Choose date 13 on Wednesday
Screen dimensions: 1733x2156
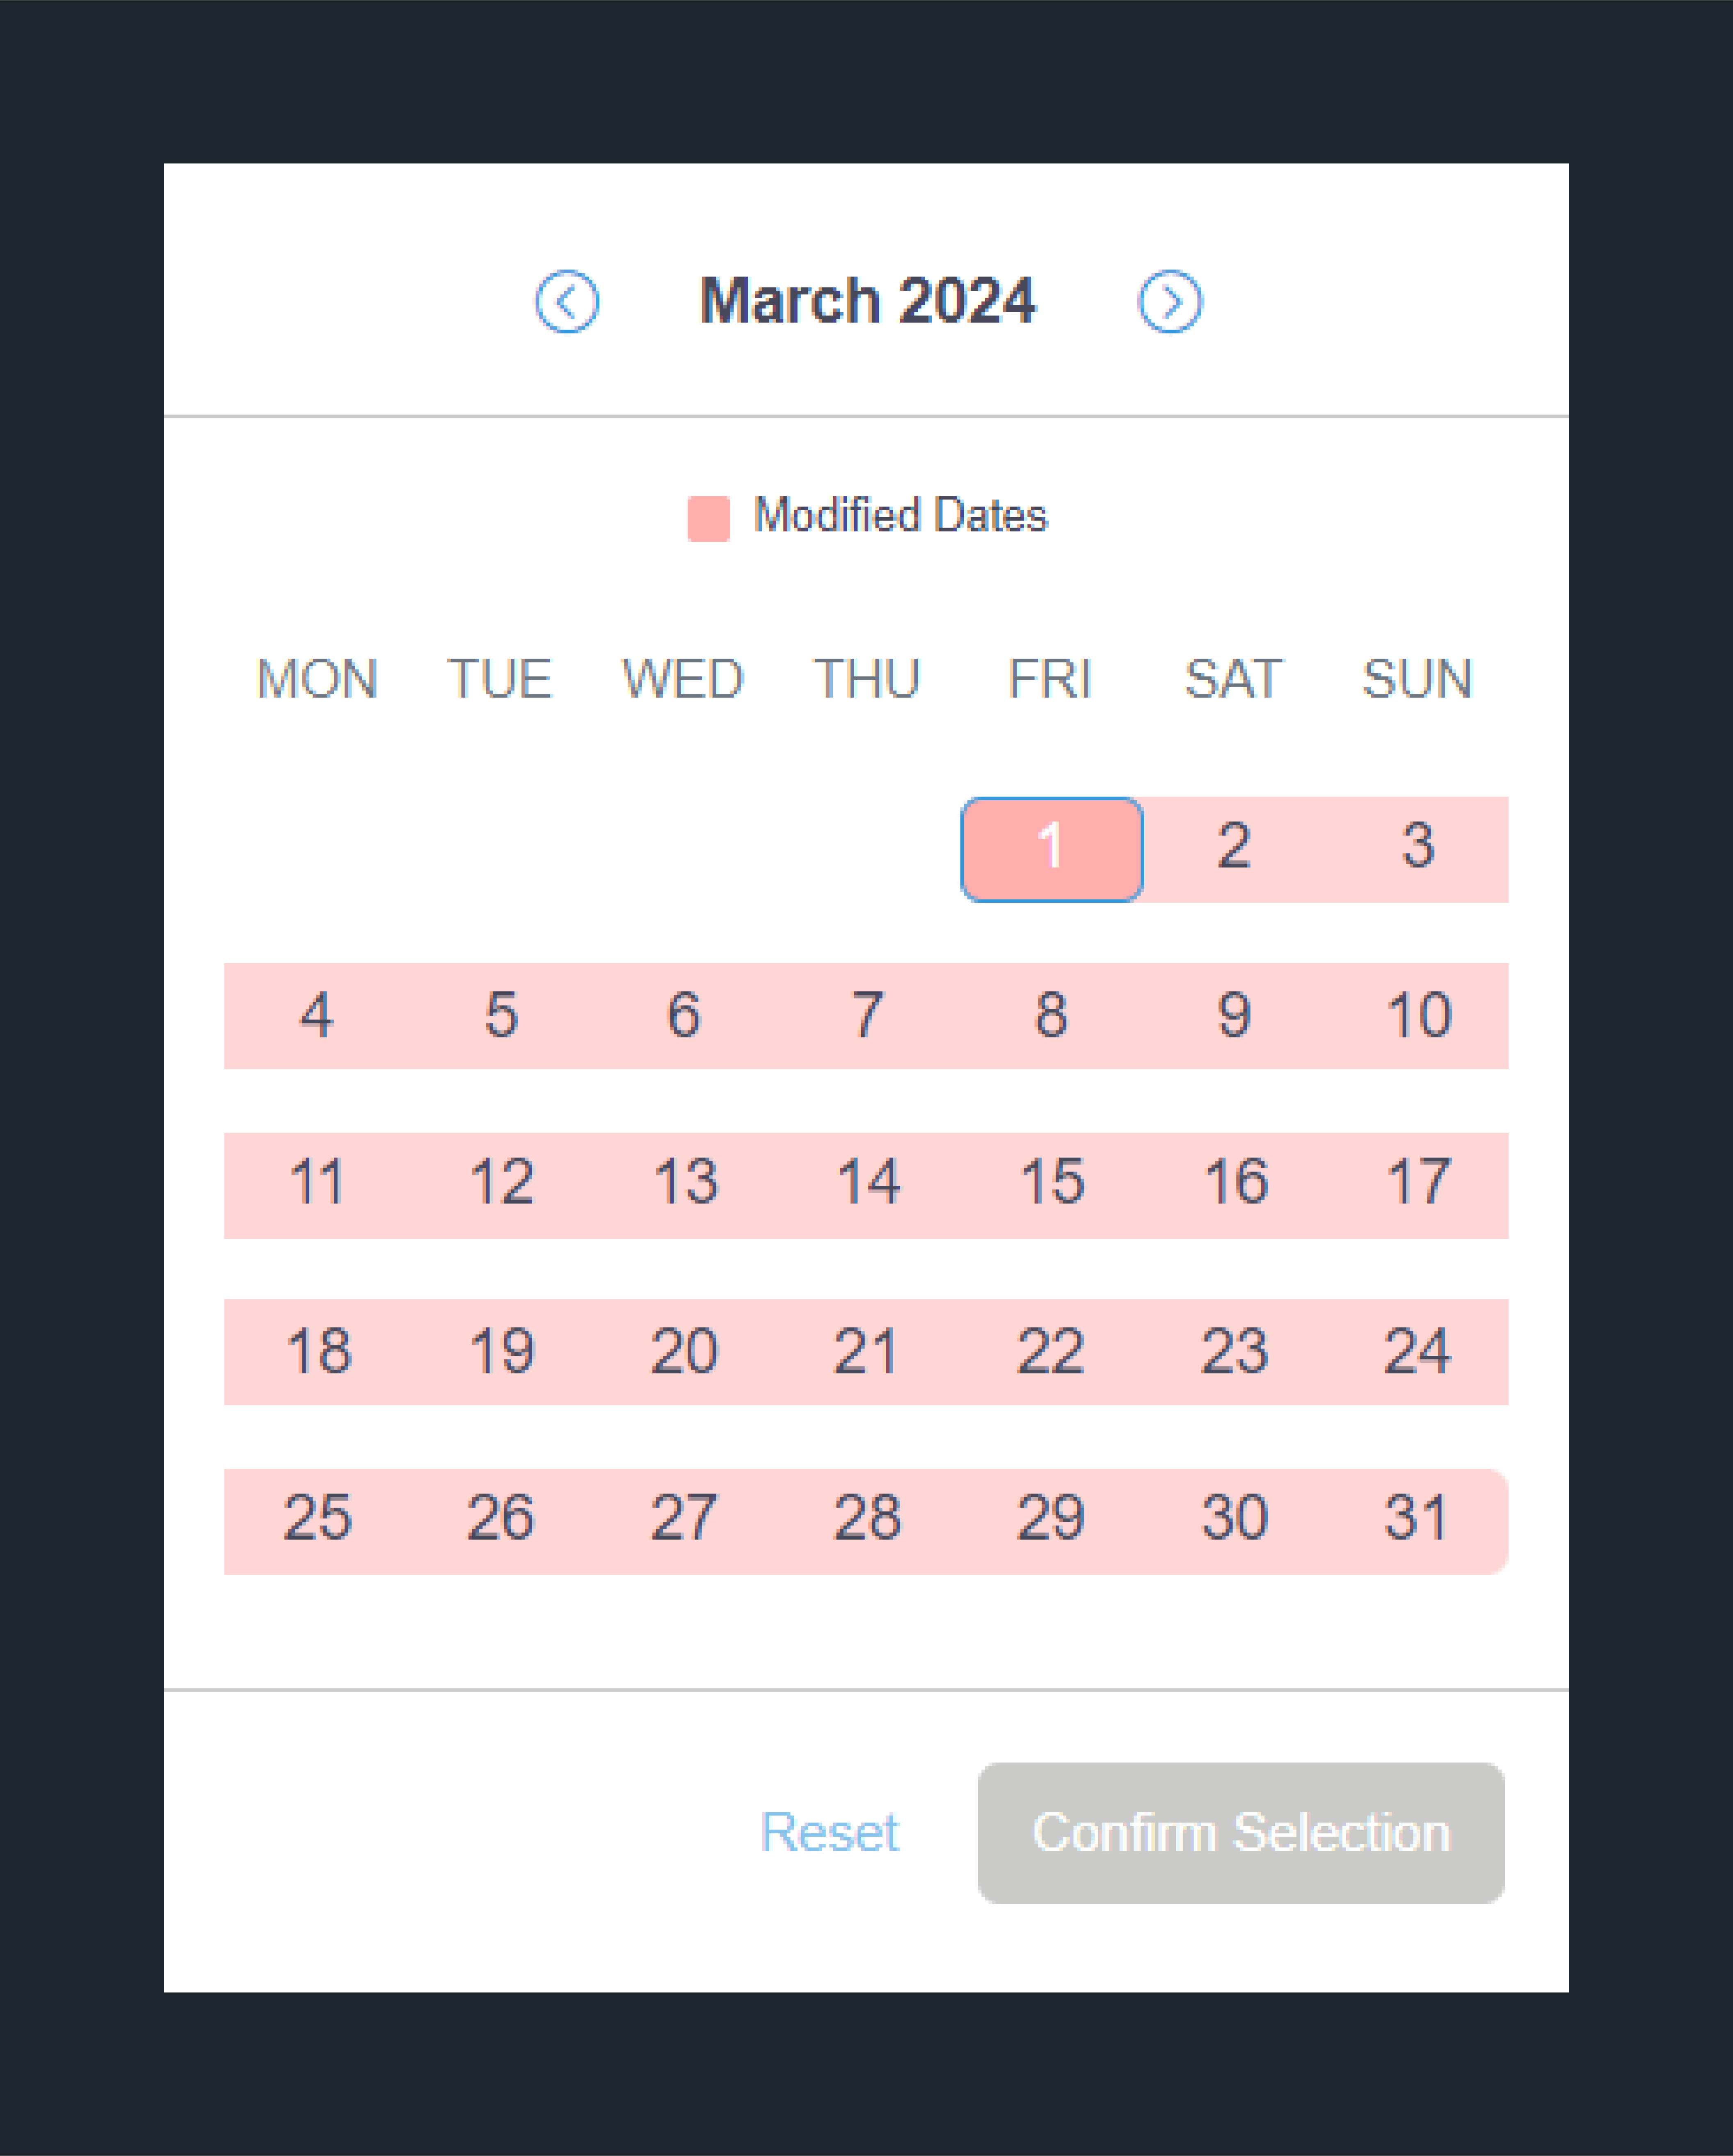684,1185
